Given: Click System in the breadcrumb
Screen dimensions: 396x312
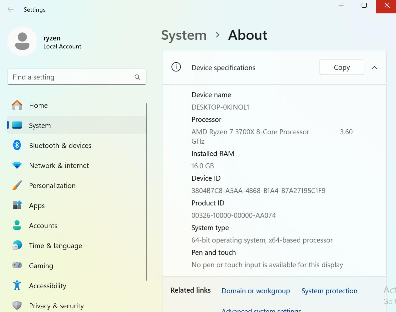Looking at the screenshot, I should click(184, 35).
